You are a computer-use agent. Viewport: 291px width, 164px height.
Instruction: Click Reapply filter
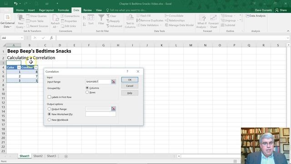coord(113,21)
